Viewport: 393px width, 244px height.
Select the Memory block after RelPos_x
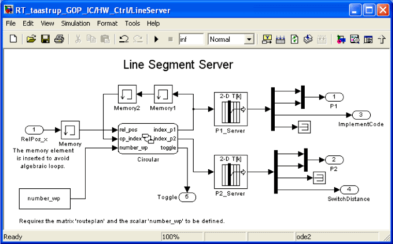click(70, 130)
